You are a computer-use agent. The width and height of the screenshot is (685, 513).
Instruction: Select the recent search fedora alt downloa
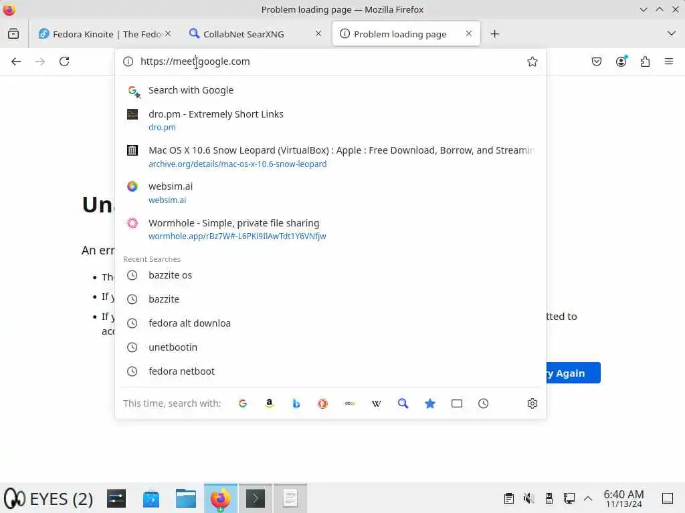coord(330,323)
